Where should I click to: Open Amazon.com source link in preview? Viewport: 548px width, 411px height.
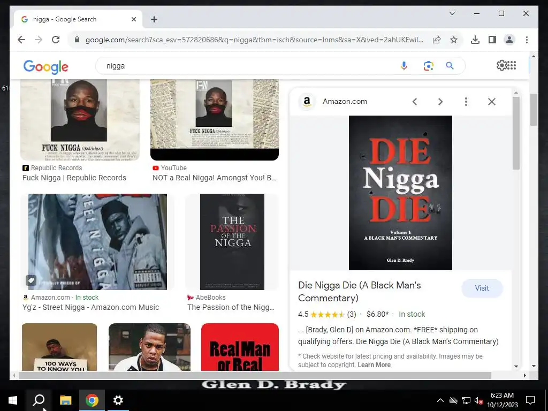coord(345,101)
